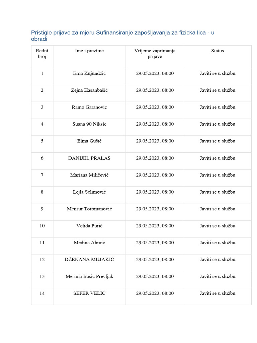
Task: Click on Suana 90 Niksic entry
Action: [89, 124]
